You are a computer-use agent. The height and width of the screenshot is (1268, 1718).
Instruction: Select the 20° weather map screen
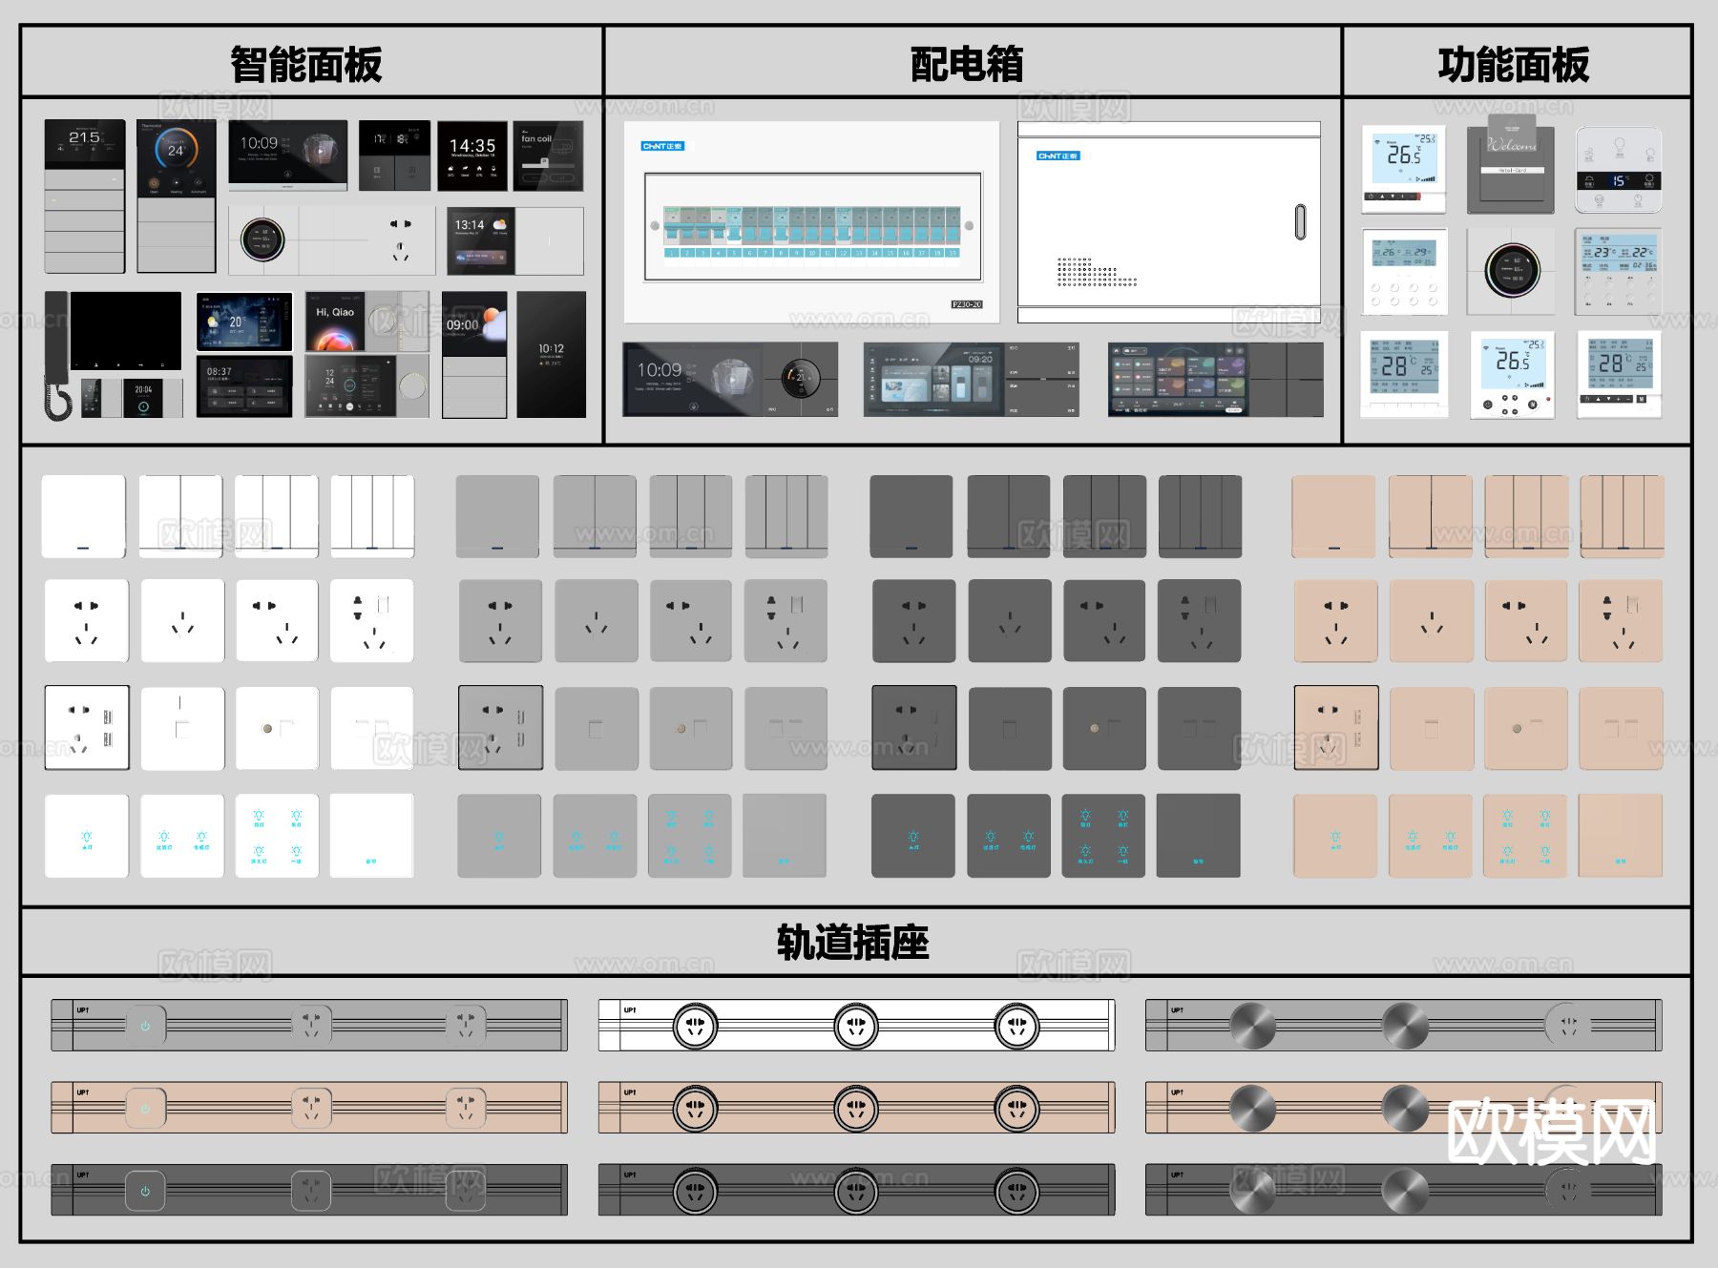tap(244, 322)
